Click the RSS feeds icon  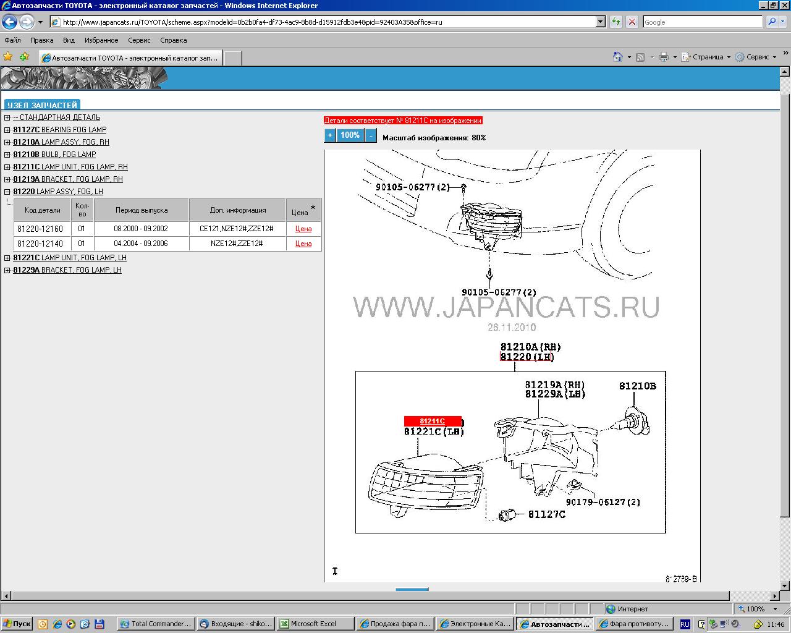click(x=640, y=57)
